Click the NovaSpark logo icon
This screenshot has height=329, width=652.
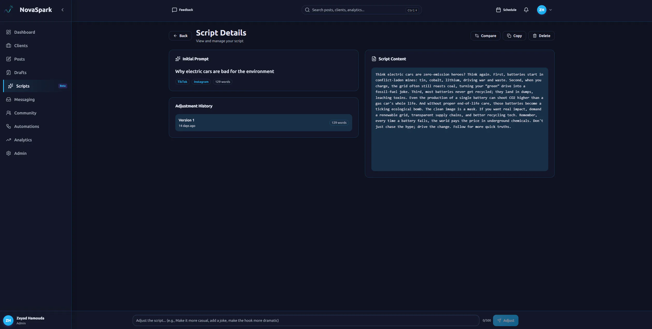[9, 10]
